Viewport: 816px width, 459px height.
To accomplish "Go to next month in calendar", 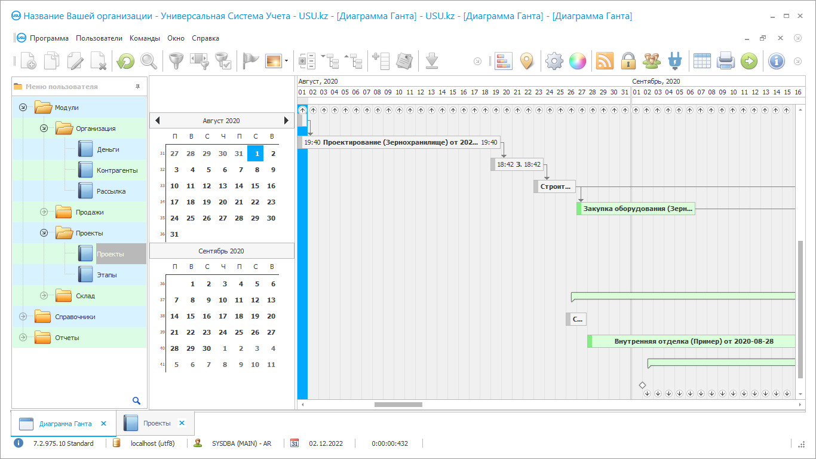I will coord(287,121).
